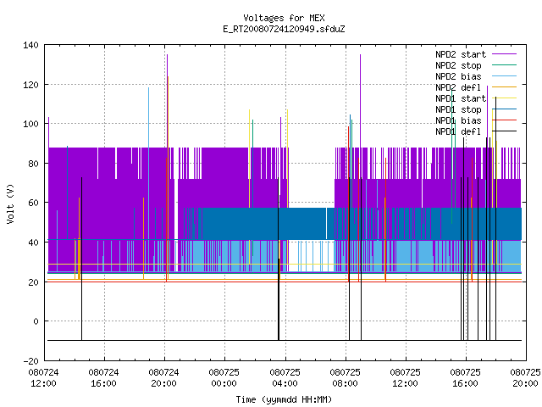Click the 'NPD2 stop' legend label
The height and width of the screenshot is (407, 542).
pos(458,65)
